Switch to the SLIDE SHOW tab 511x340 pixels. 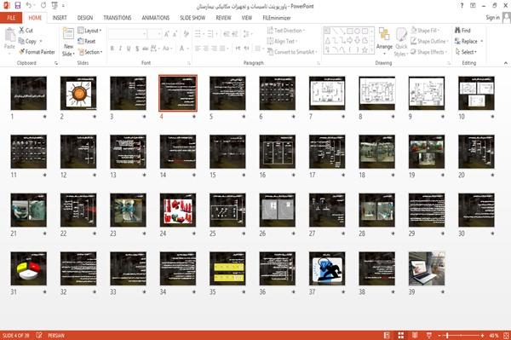[x=192, y=18]
